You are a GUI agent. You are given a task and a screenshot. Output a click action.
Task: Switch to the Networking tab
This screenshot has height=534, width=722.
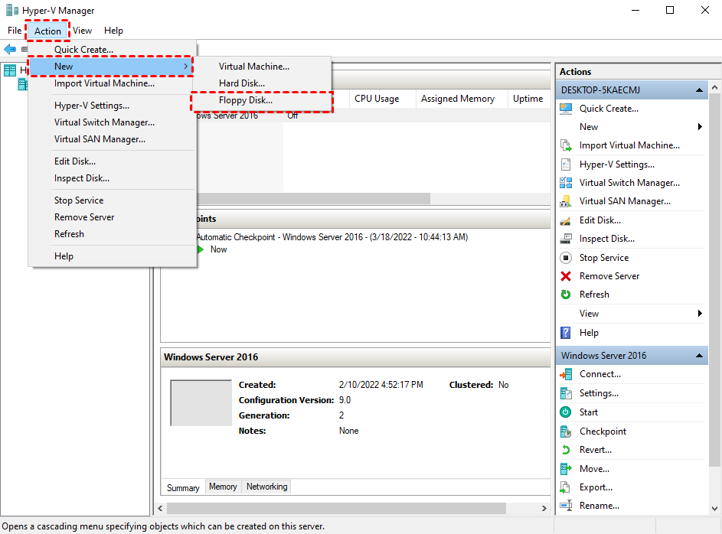[266, 487]
